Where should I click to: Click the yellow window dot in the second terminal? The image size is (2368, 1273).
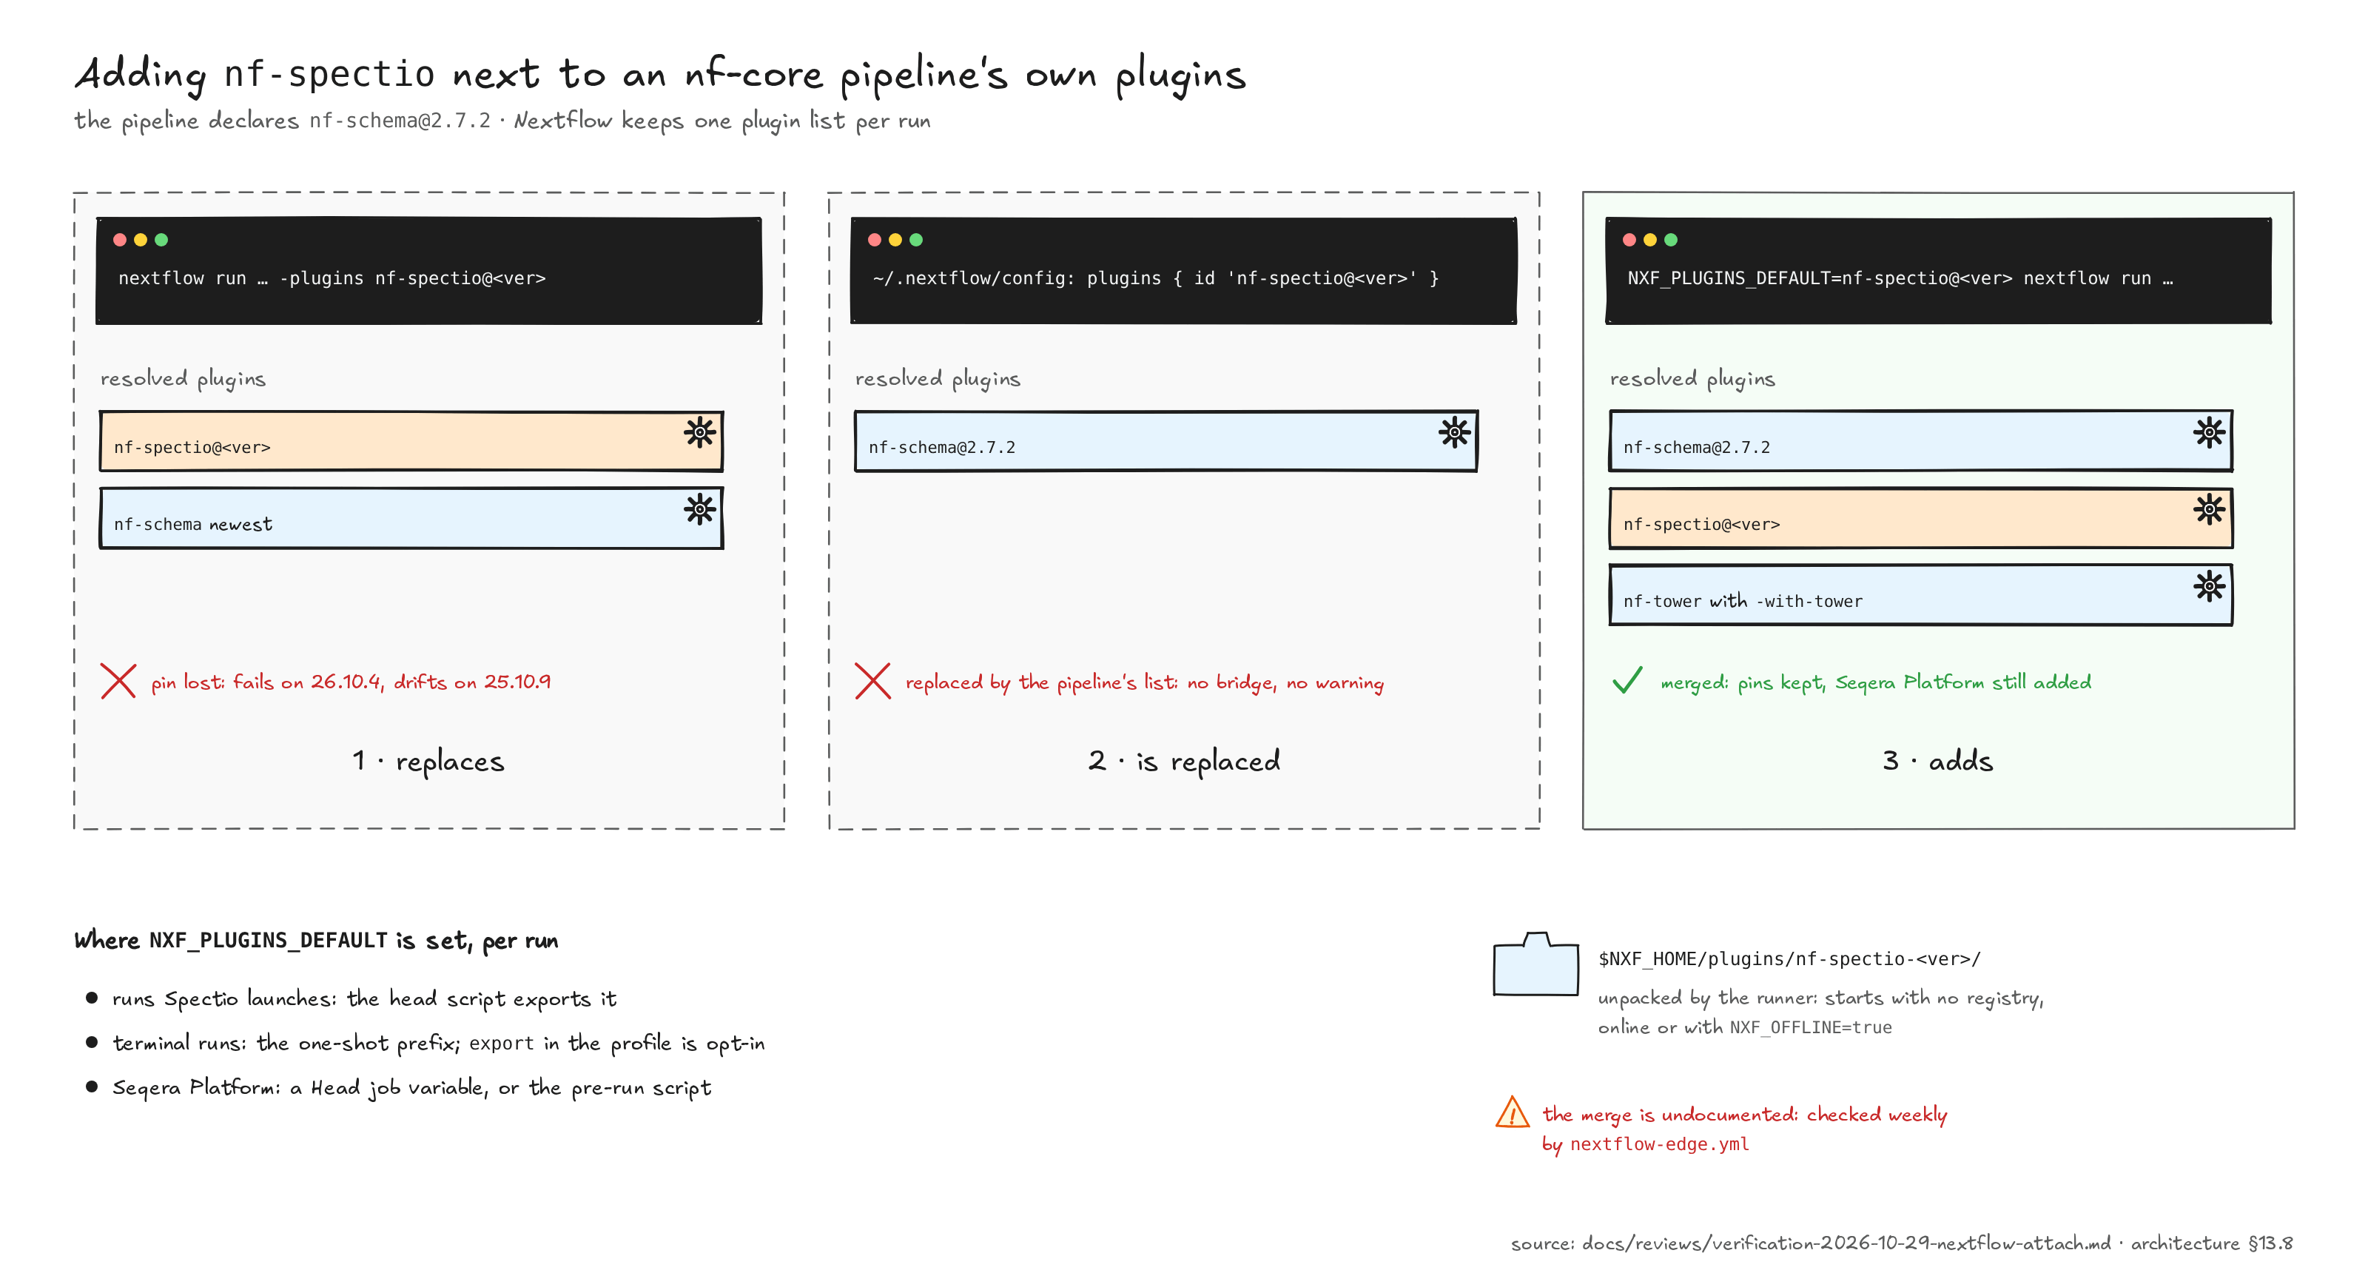[895, 240]
